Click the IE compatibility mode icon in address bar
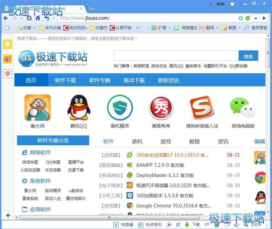Image resolution: width=272 pixels, height=229 pixels. click(248, 18)
